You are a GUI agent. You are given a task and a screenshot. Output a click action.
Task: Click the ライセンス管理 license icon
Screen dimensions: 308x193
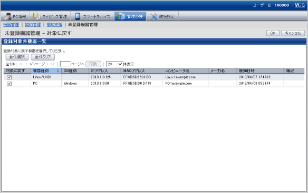pos(36,16)
